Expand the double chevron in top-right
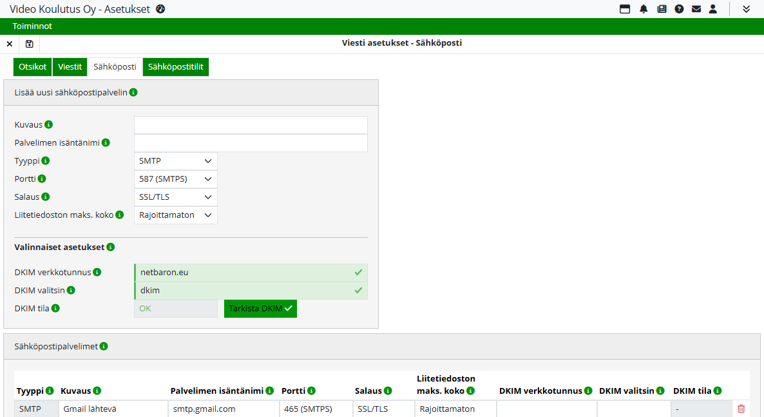 pos(747,9)
